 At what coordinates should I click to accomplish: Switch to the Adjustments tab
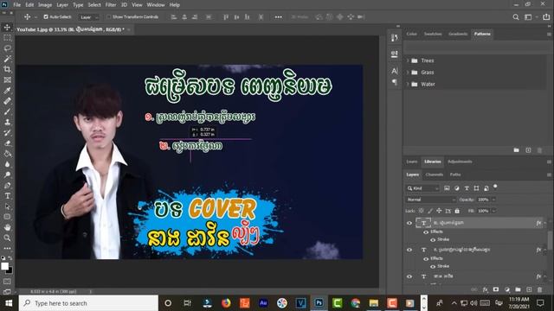tap(460, 162)
